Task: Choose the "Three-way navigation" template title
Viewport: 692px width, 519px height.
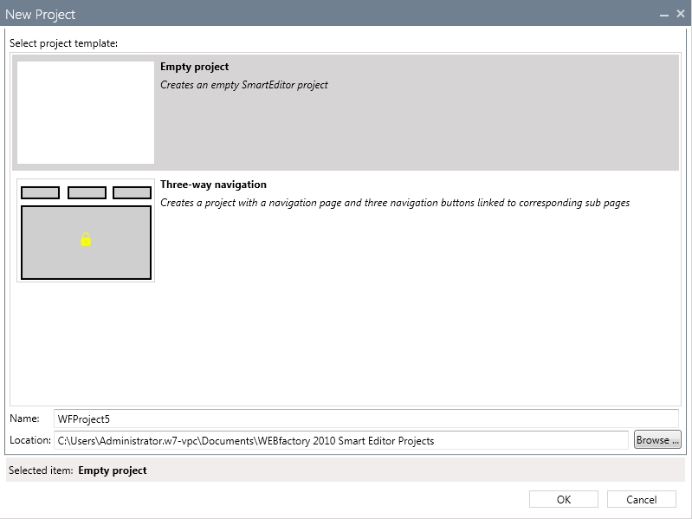Action: [x=213, y=185]
